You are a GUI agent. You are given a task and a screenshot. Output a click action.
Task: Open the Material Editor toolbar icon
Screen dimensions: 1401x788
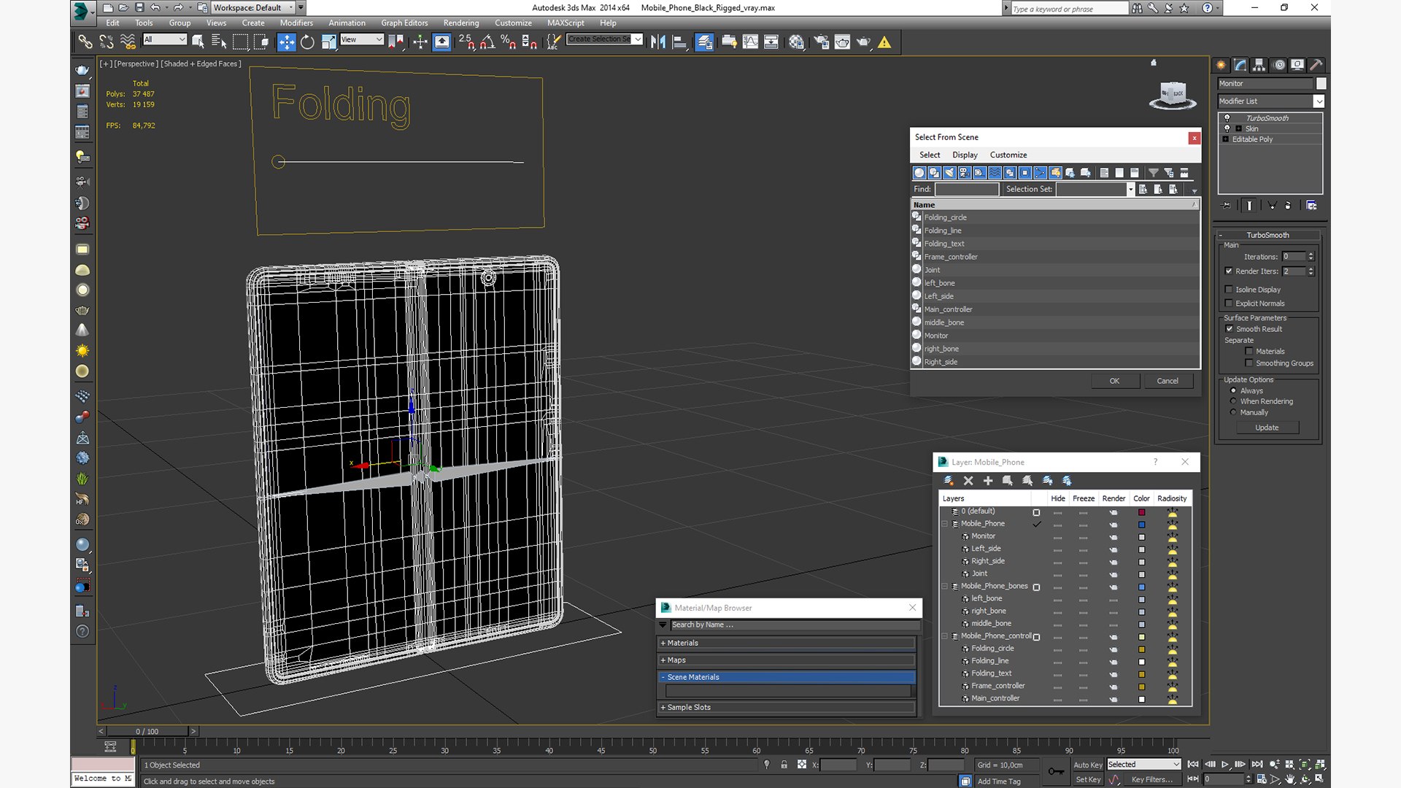[796, 42]
